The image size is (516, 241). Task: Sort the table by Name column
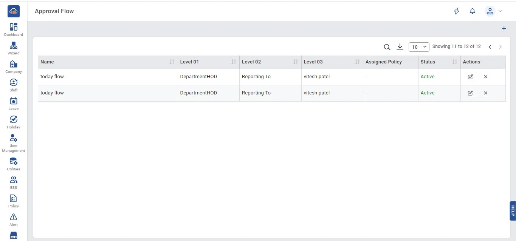[x=172, y=62]
